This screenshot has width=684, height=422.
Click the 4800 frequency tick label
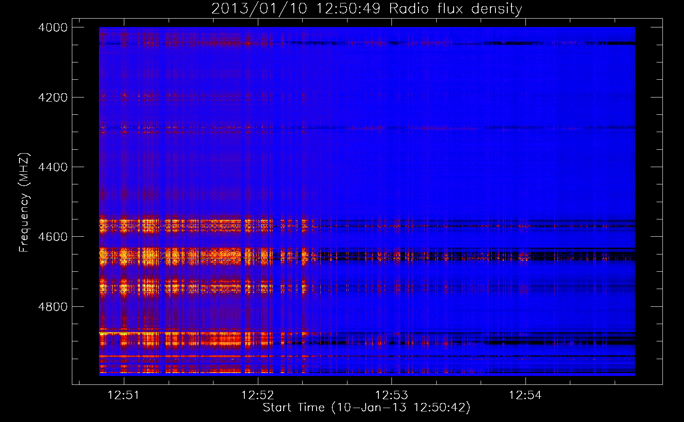pyautogui.click(x=53, y=307)
